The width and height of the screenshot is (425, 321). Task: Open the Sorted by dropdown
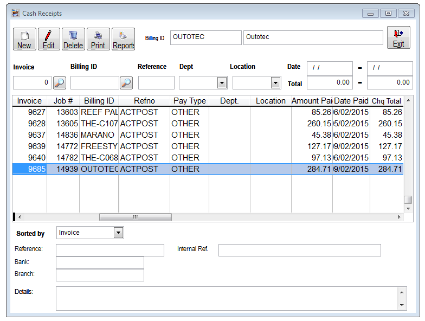pyautogui.click(x=118, y=233)
